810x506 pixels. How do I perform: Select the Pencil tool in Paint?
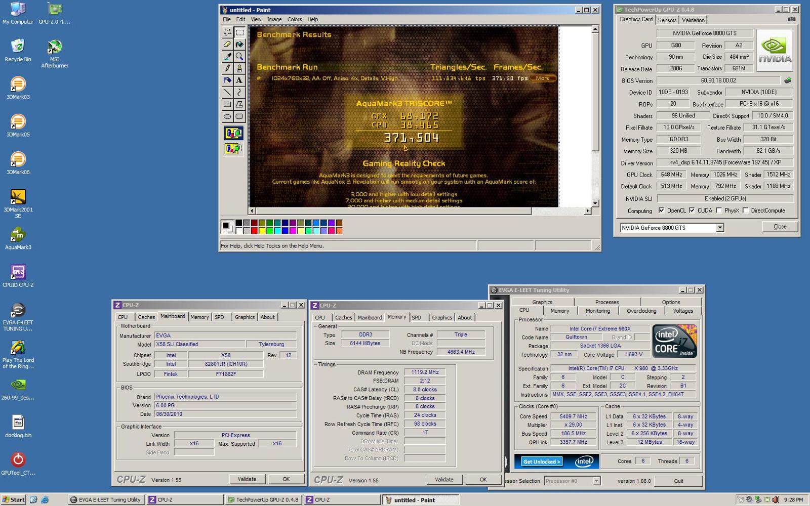[x=227, y=68]
